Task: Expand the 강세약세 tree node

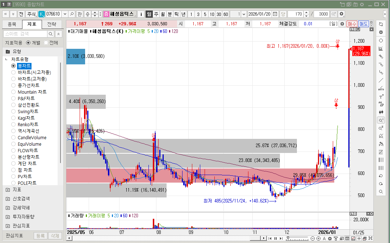Action: 8,208
